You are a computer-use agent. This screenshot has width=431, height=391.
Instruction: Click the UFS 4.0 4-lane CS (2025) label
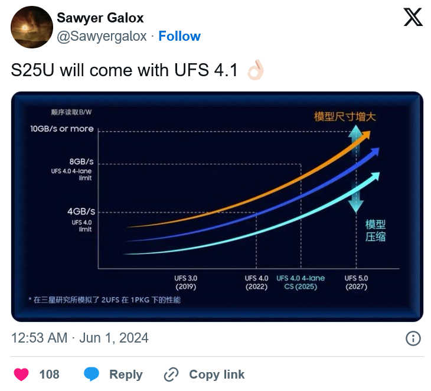tap(301, 282)
